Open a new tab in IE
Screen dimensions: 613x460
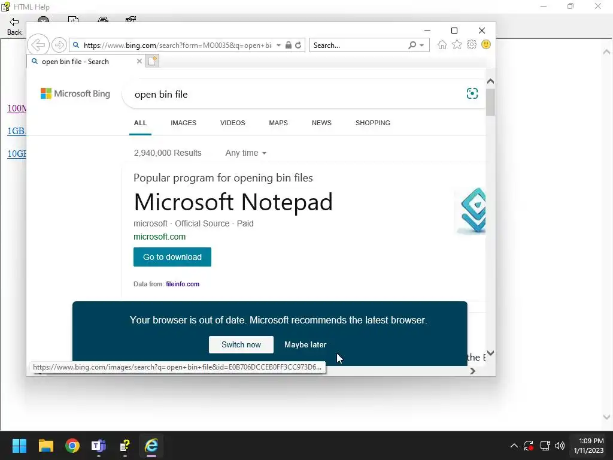(153, 61)
